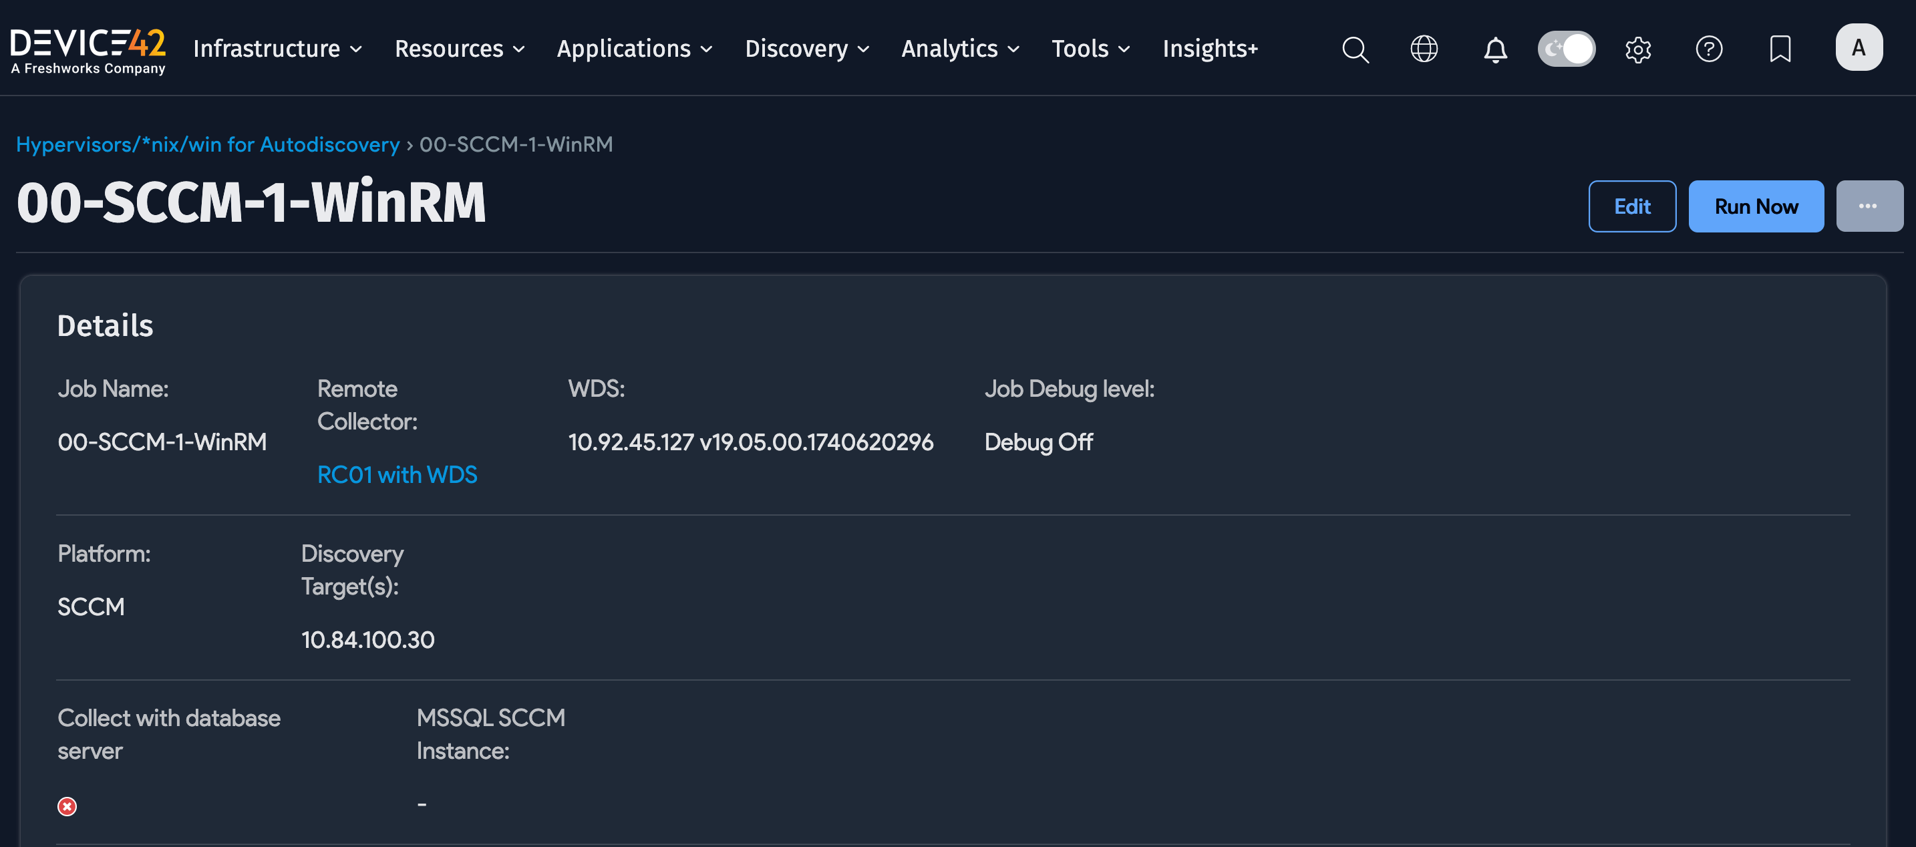Expand the Discovery dropdown menu
This screenshot has height=847, width=1916.
click(807, 49)
